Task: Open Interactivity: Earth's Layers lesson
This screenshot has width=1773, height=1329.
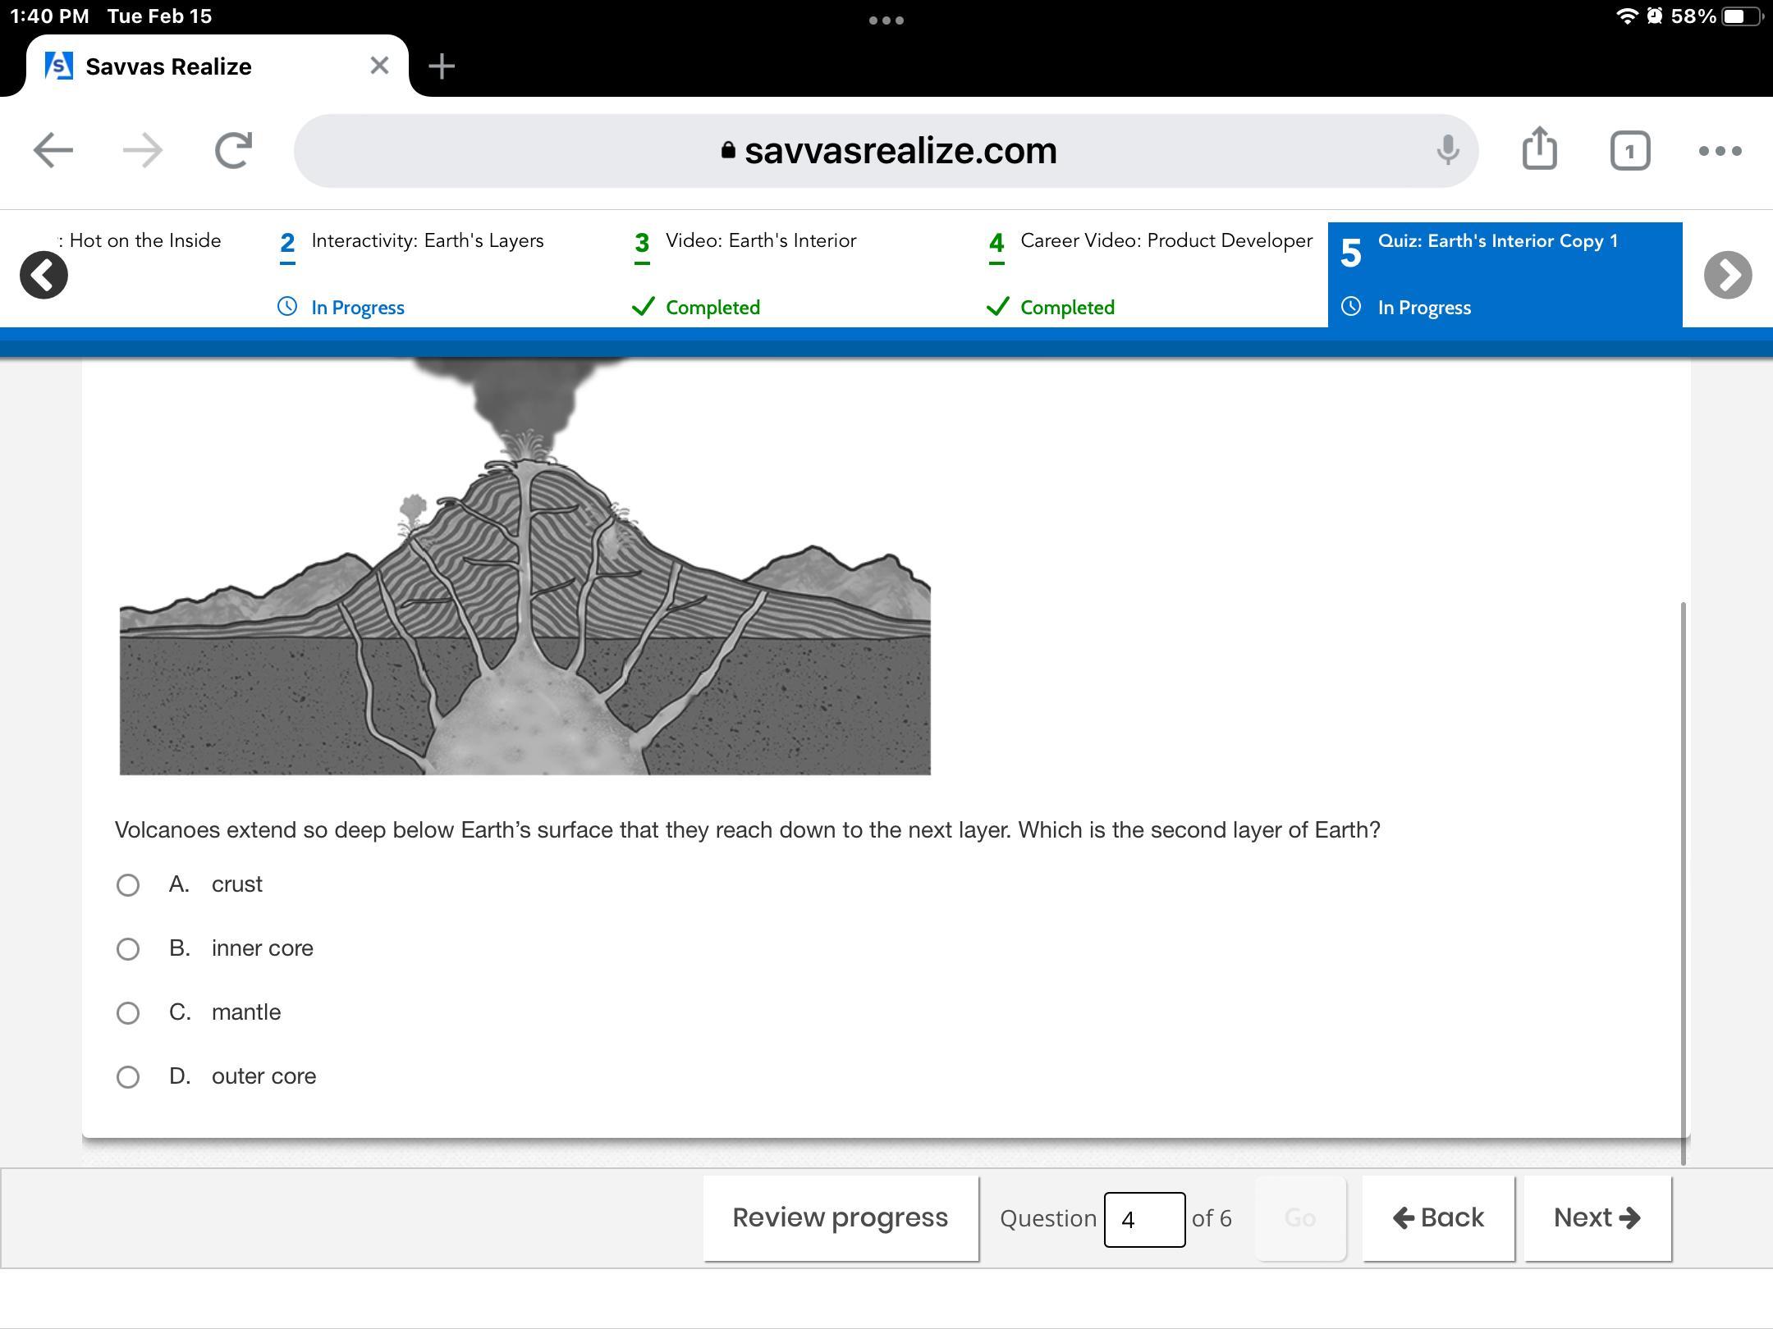Action: (427, 241)
